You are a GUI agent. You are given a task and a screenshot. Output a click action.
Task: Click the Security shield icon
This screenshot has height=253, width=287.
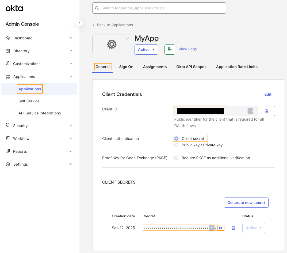pyautogui.click(x=8, y=125)
